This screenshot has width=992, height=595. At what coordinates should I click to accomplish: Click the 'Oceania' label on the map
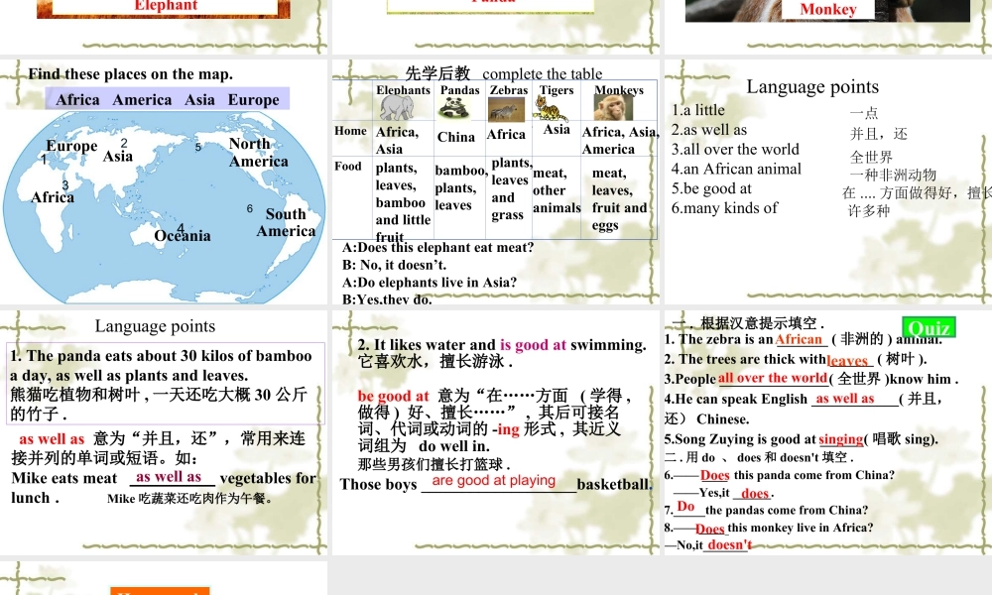click(183, 236)
